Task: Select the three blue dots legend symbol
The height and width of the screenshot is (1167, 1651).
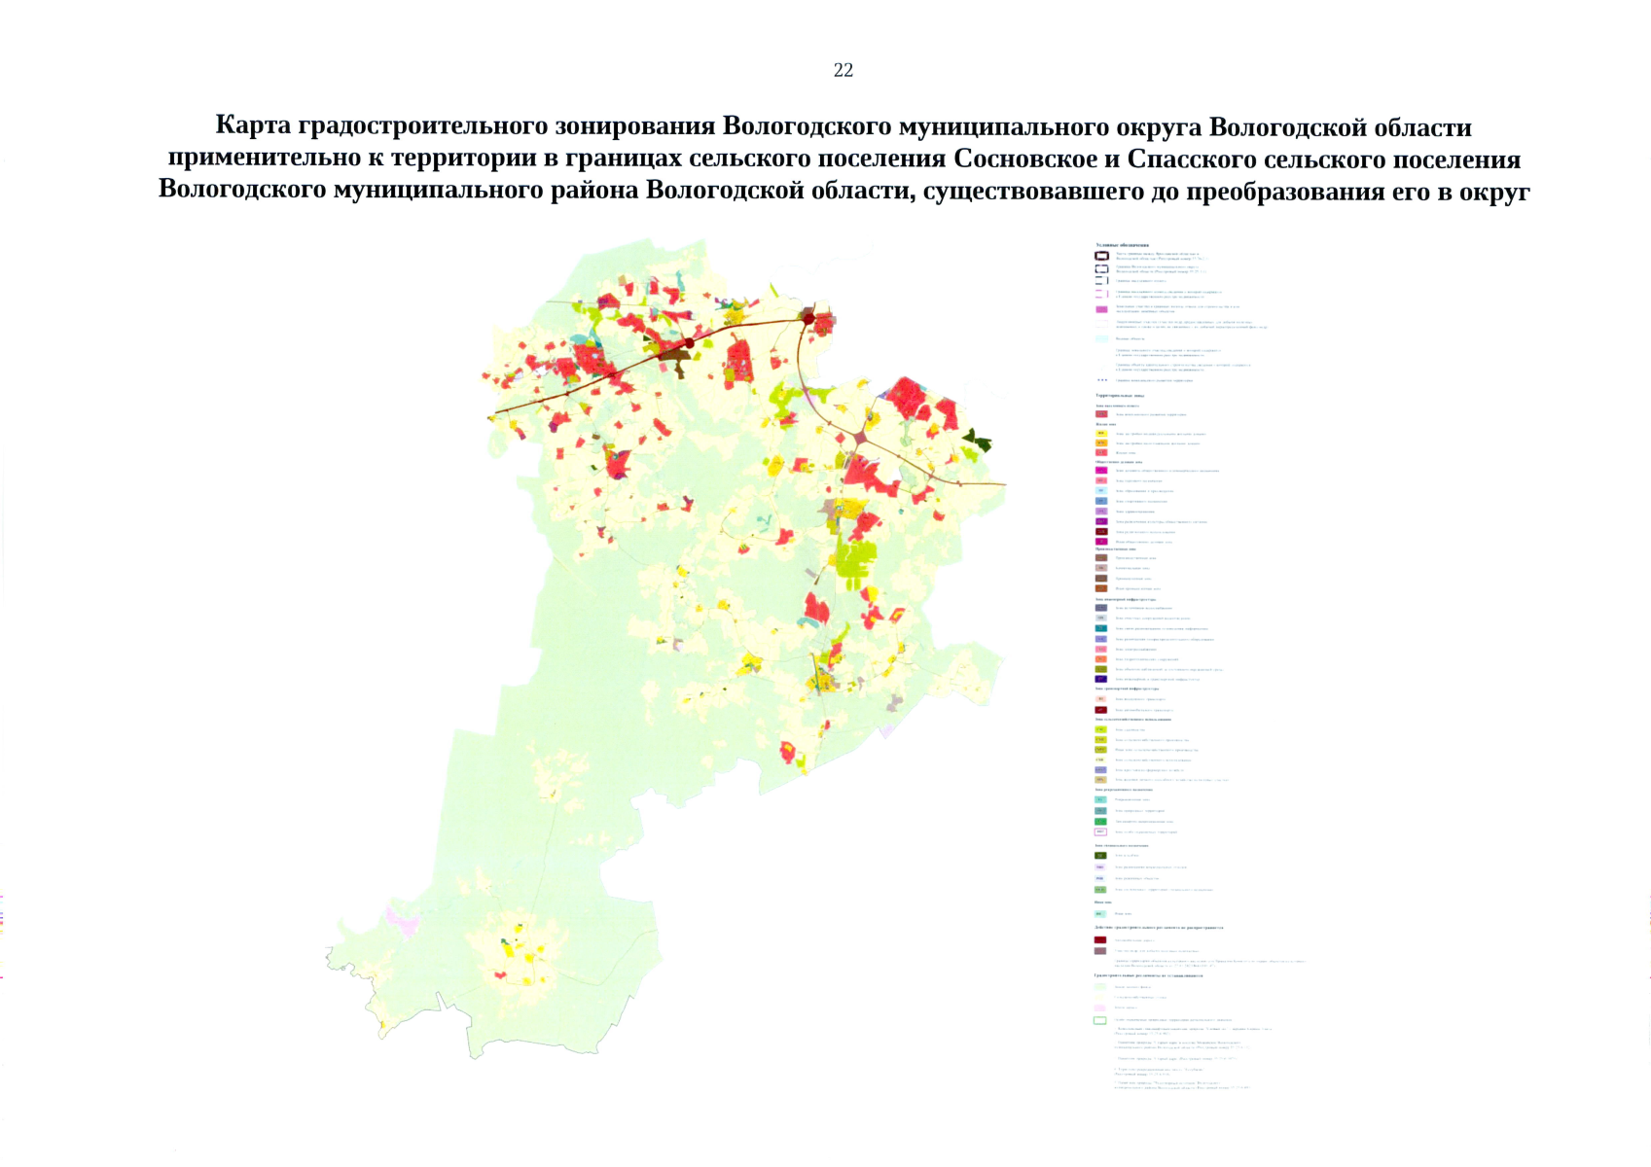Action: click(x=1101, y=380)
